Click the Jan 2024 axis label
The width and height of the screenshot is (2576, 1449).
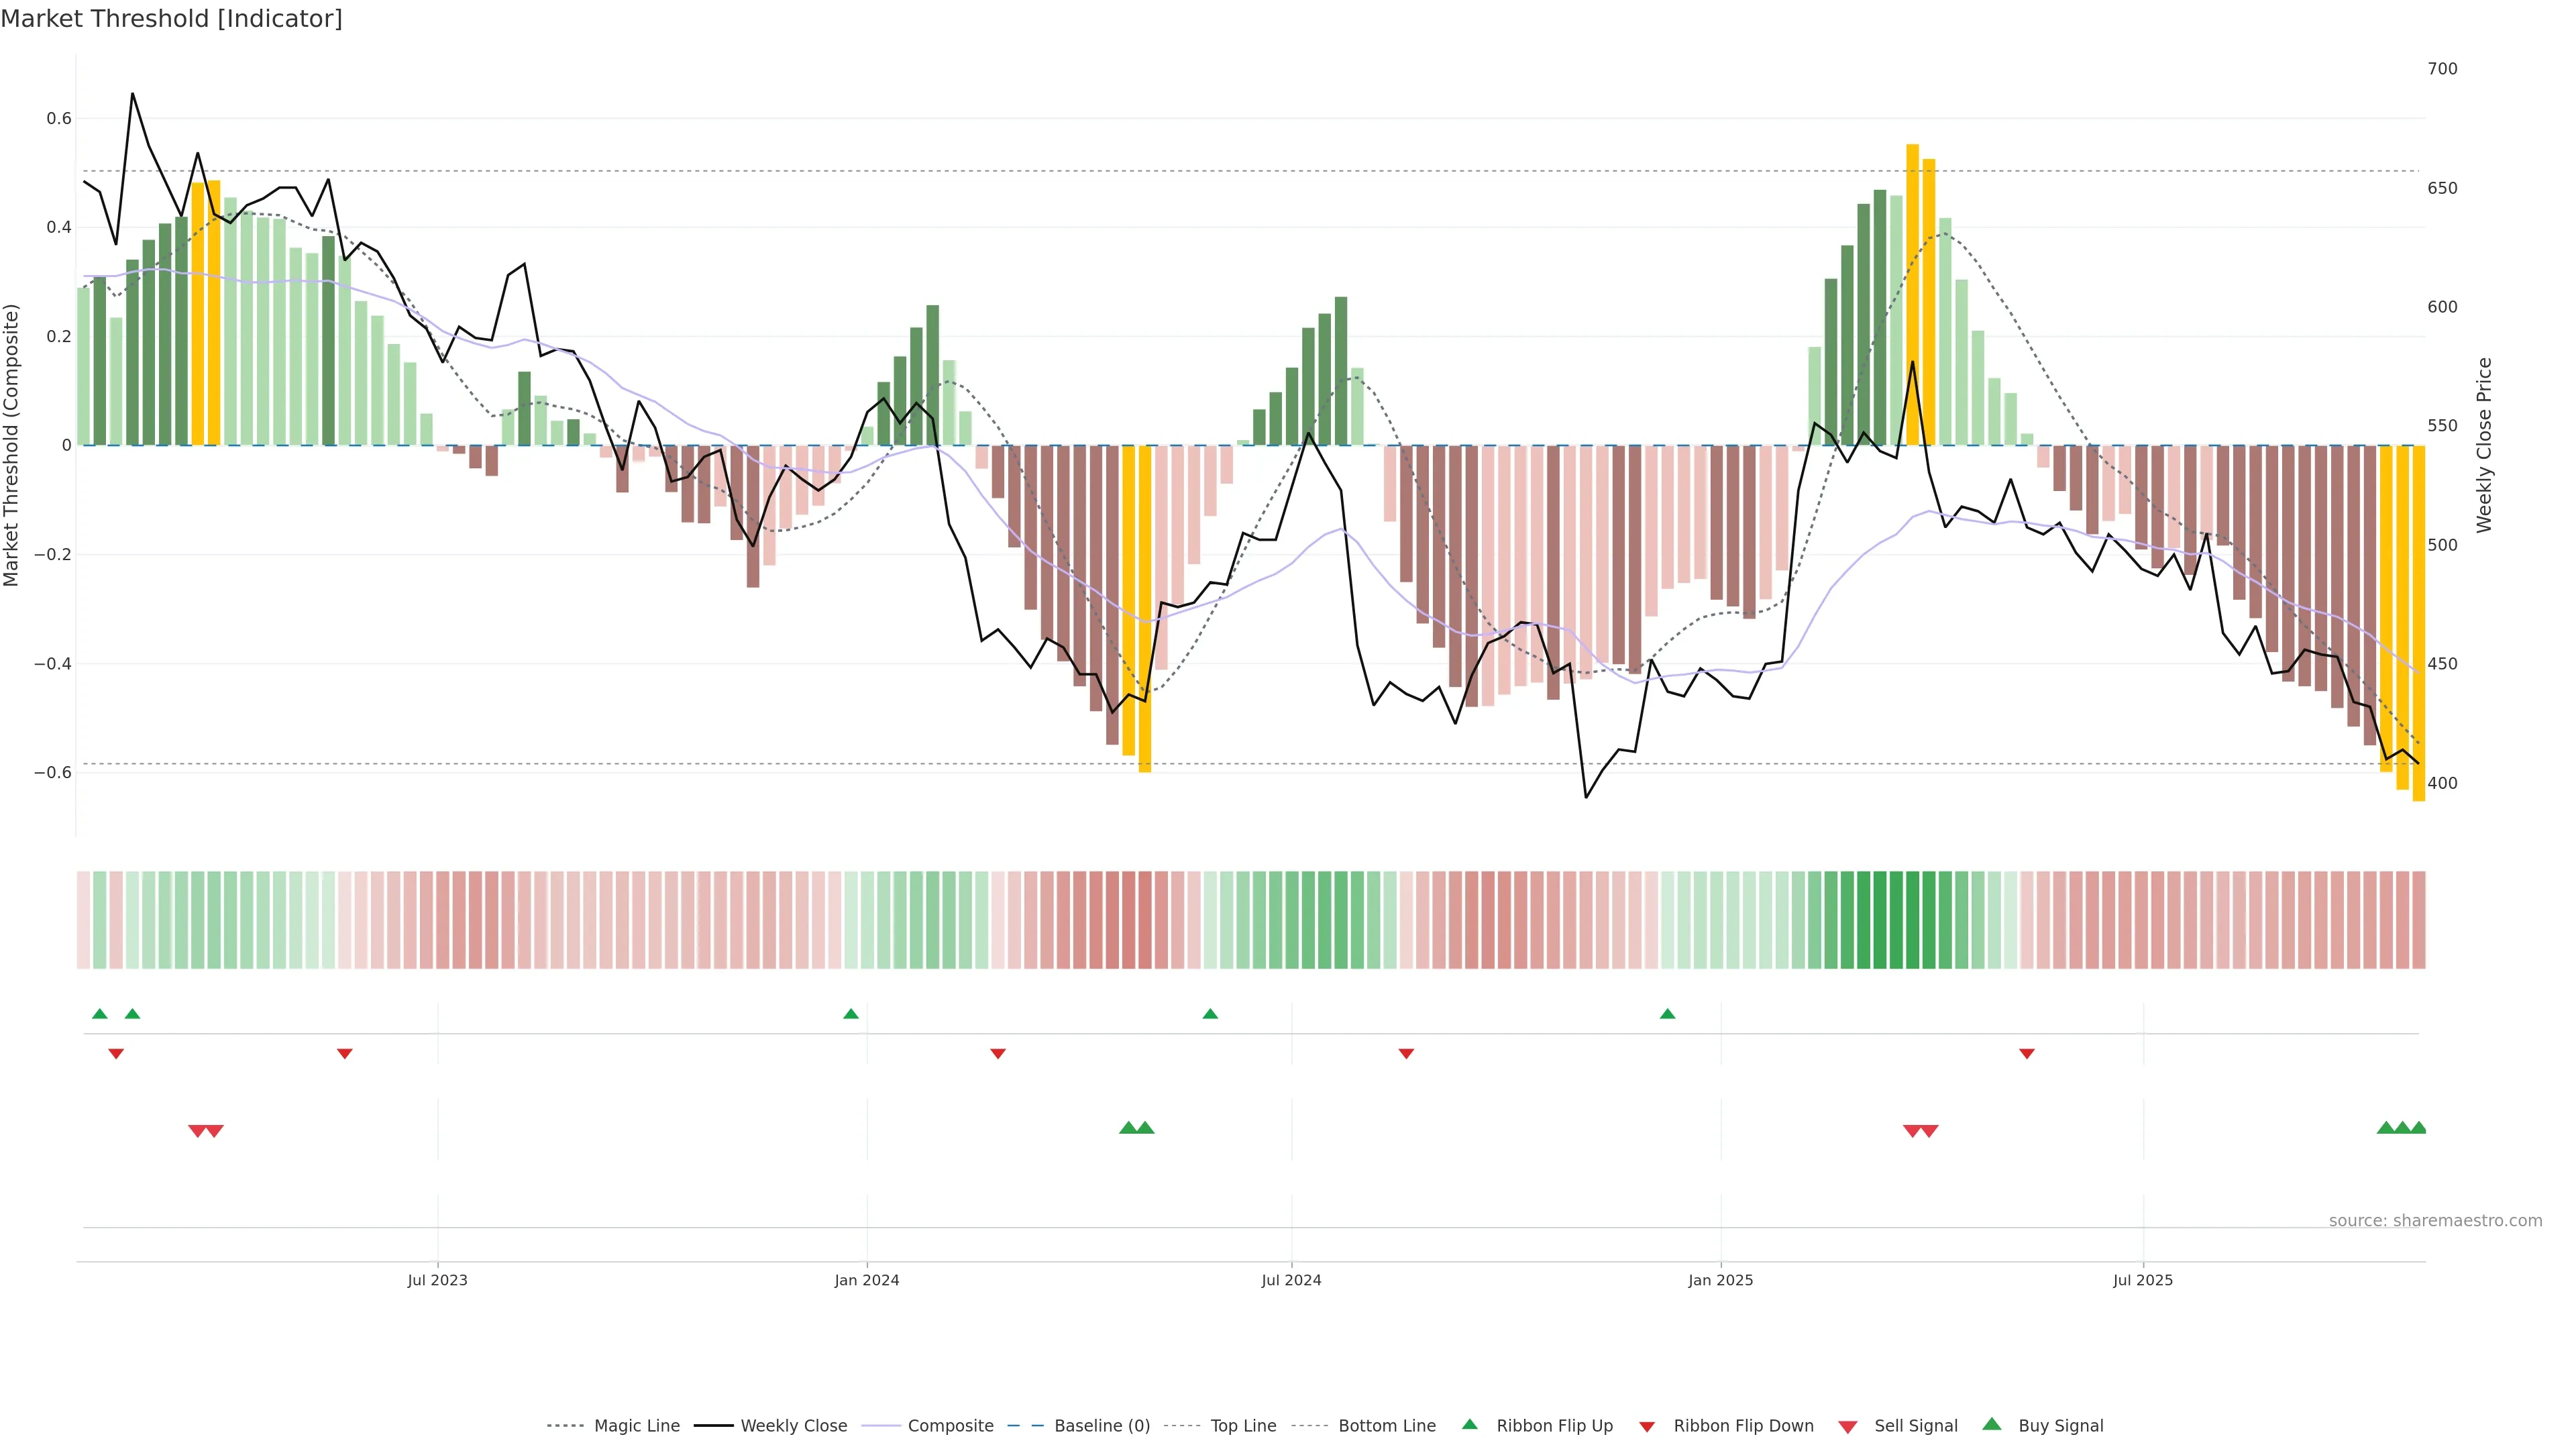pos(867,1280)
